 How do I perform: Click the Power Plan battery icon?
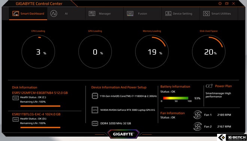209,86
